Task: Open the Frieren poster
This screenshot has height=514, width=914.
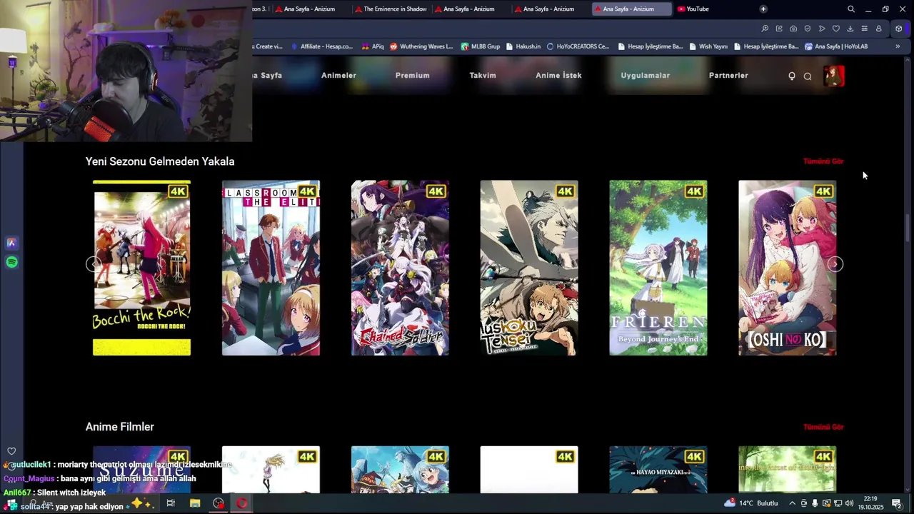Action: 658,268
